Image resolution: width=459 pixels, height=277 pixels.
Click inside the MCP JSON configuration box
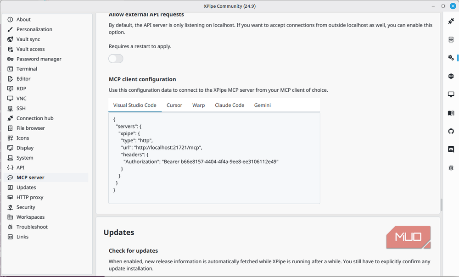pyautogui.click(x=214, y=158)
